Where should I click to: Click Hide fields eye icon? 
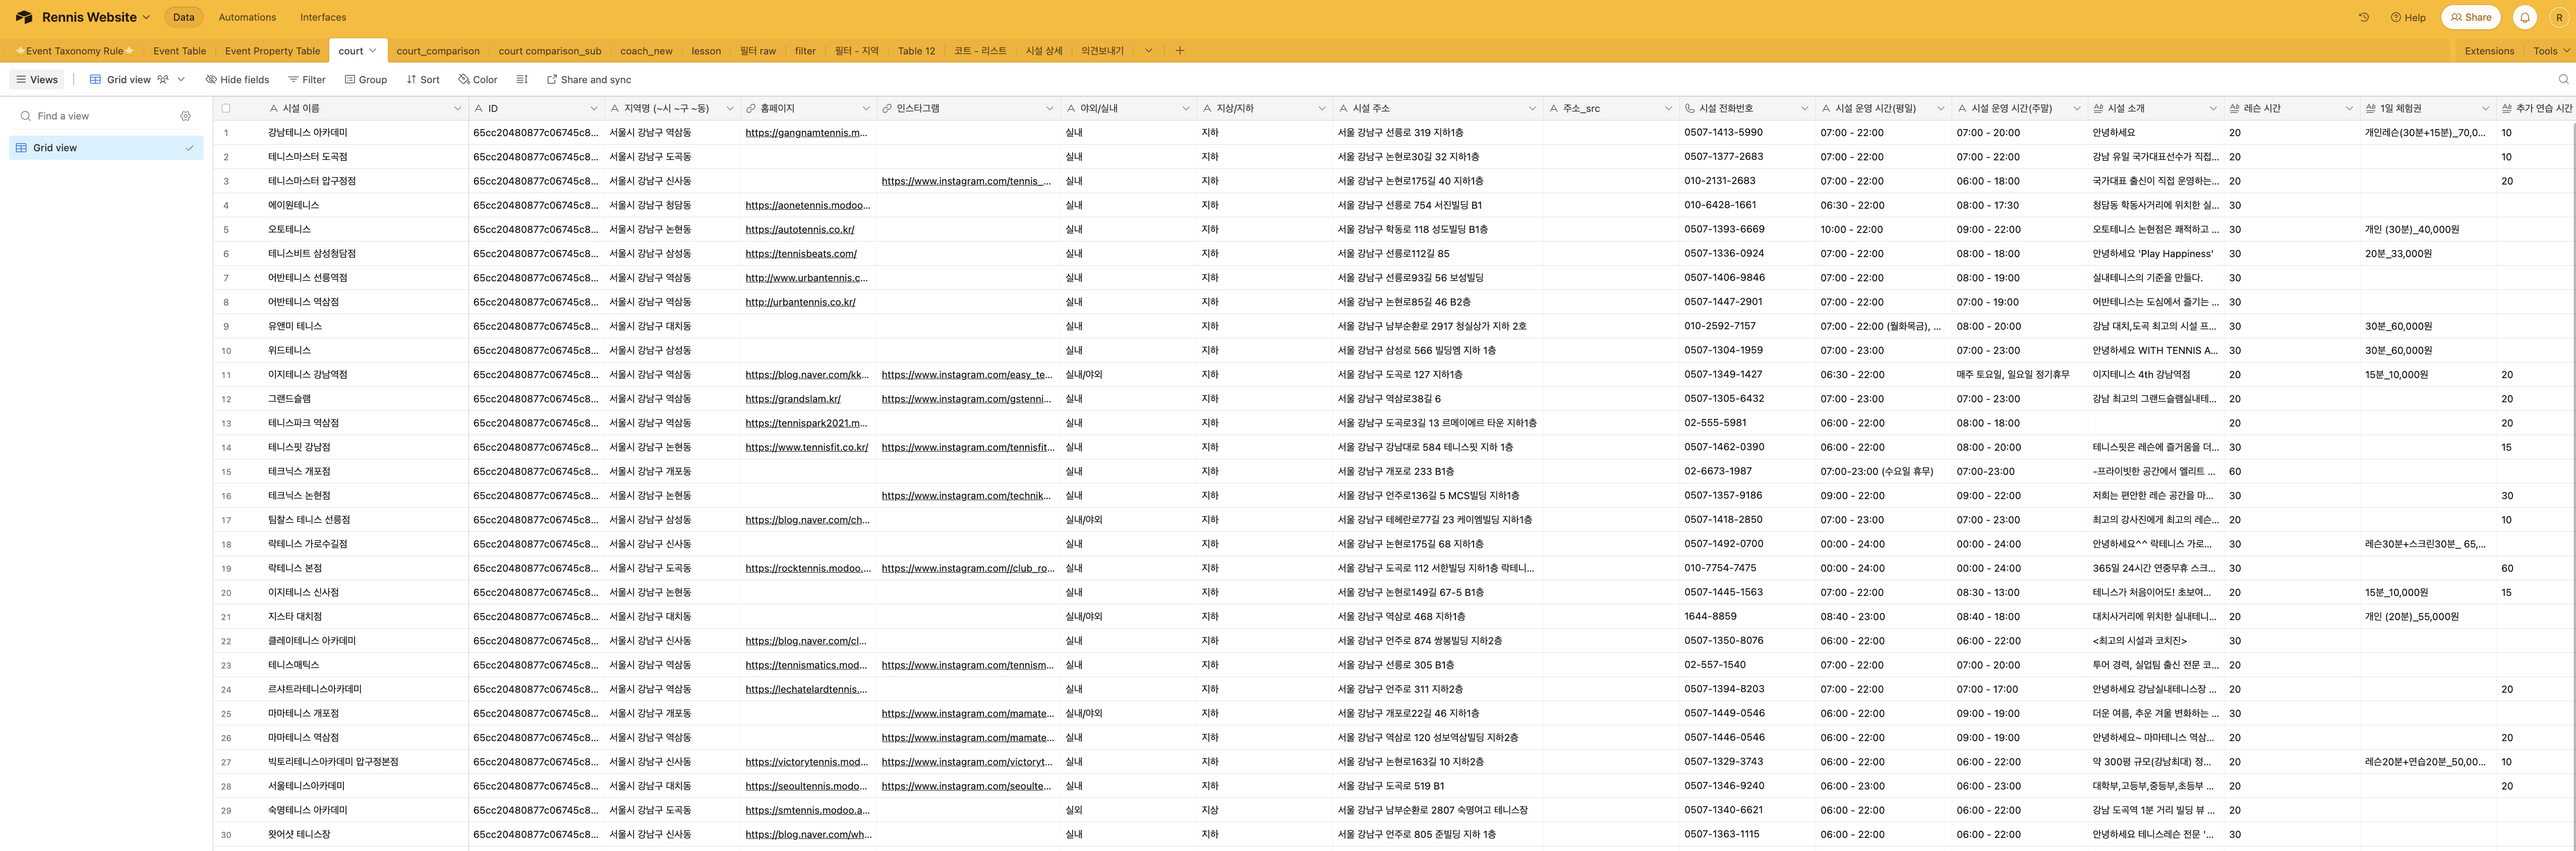[x=211, y=79]
